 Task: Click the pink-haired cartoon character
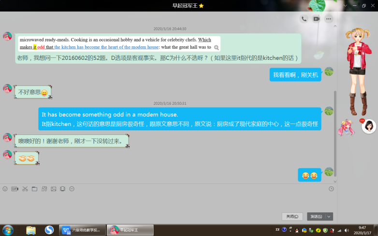click(347, 127)
